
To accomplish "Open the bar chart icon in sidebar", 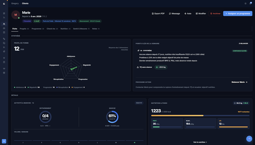I will 4,47.
